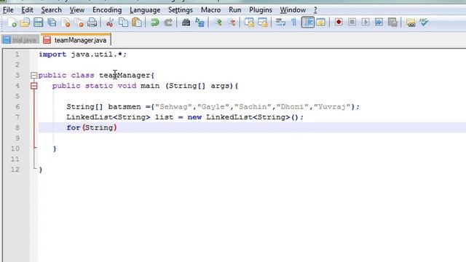Collapse the main method fold marker

click(x=34, y=86)
